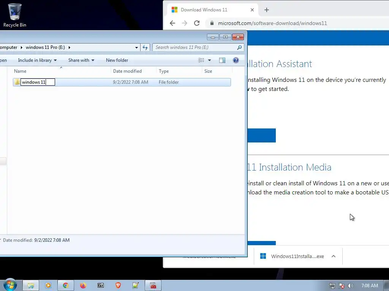The height and width of the screenshot is (291, 389).
Task: Minimize the Explorer window
Action: pos(213,37)
